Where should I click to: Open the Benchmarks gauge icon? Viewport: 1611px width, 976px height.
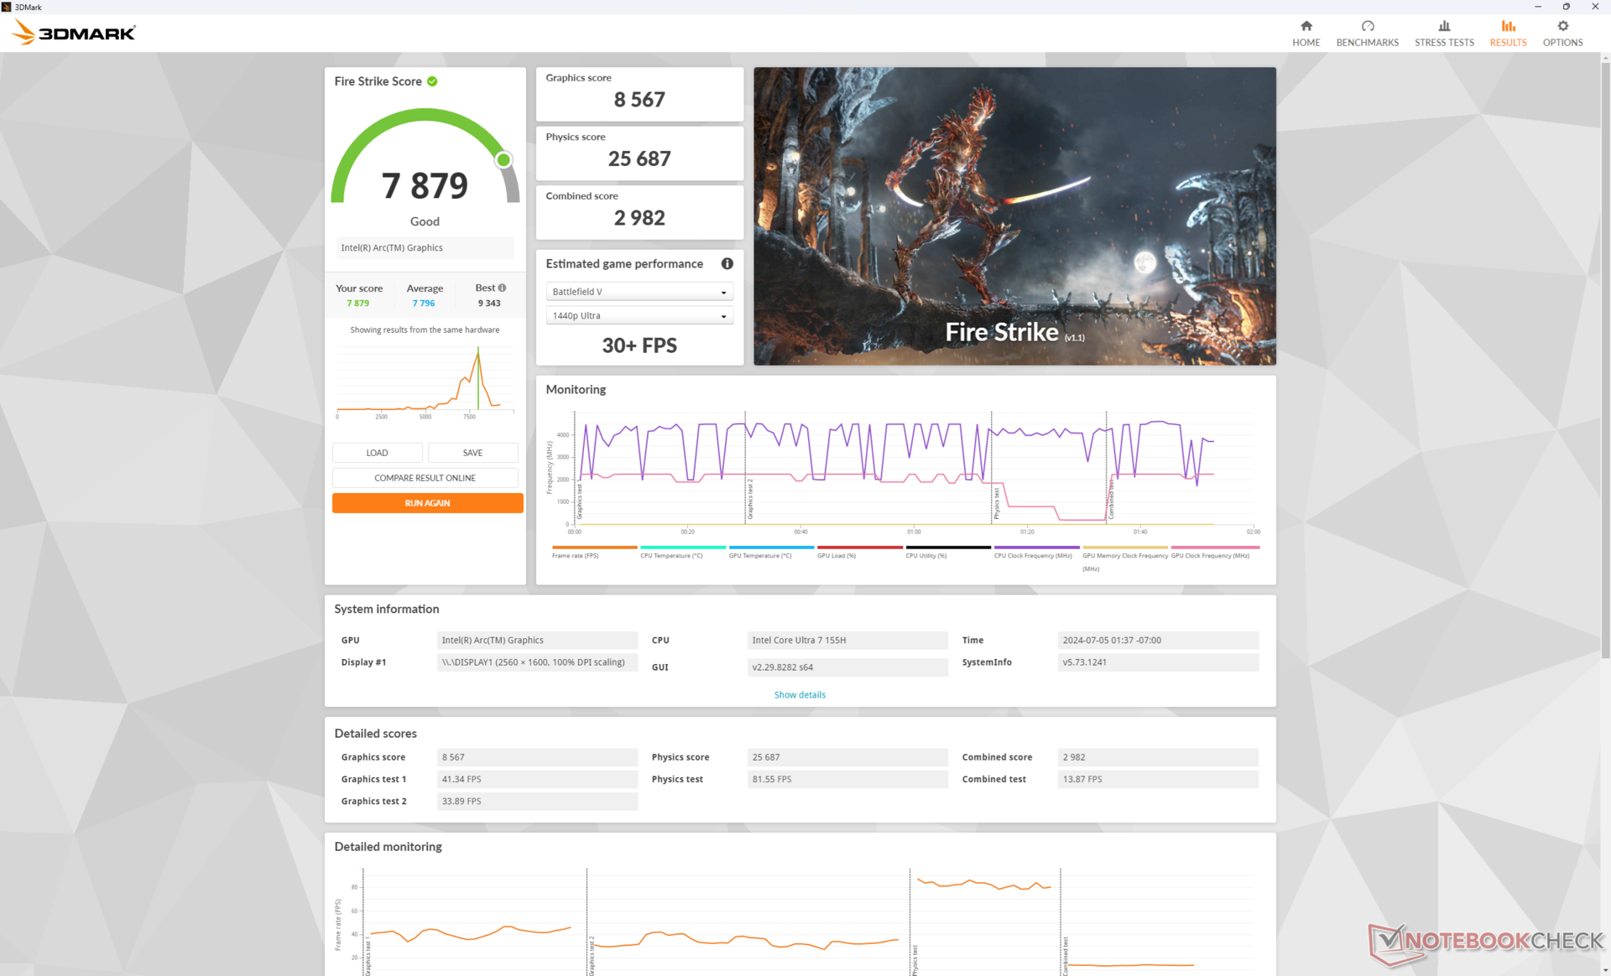pos(1367,26)
